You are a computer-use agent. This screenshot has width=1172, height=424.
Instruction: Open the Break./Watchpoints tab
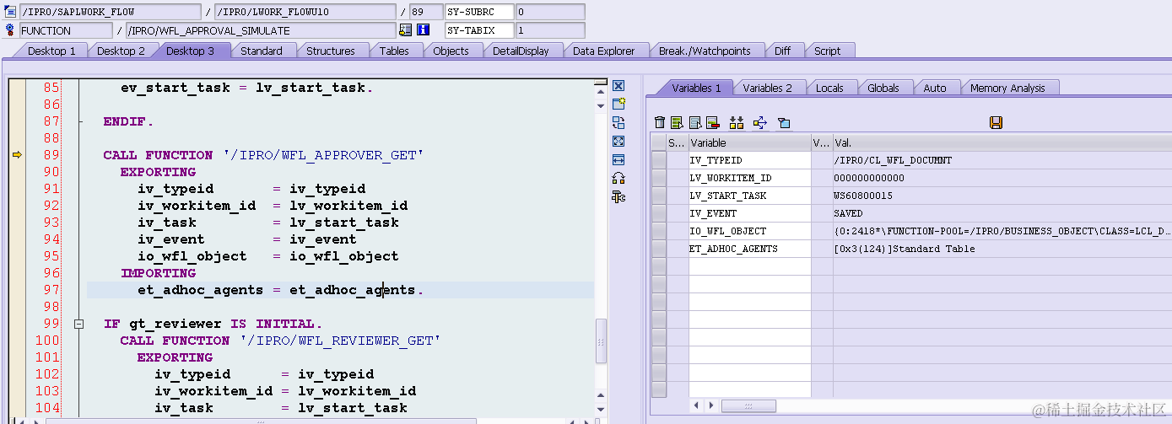pyautogui.click(x=705, y=51)
